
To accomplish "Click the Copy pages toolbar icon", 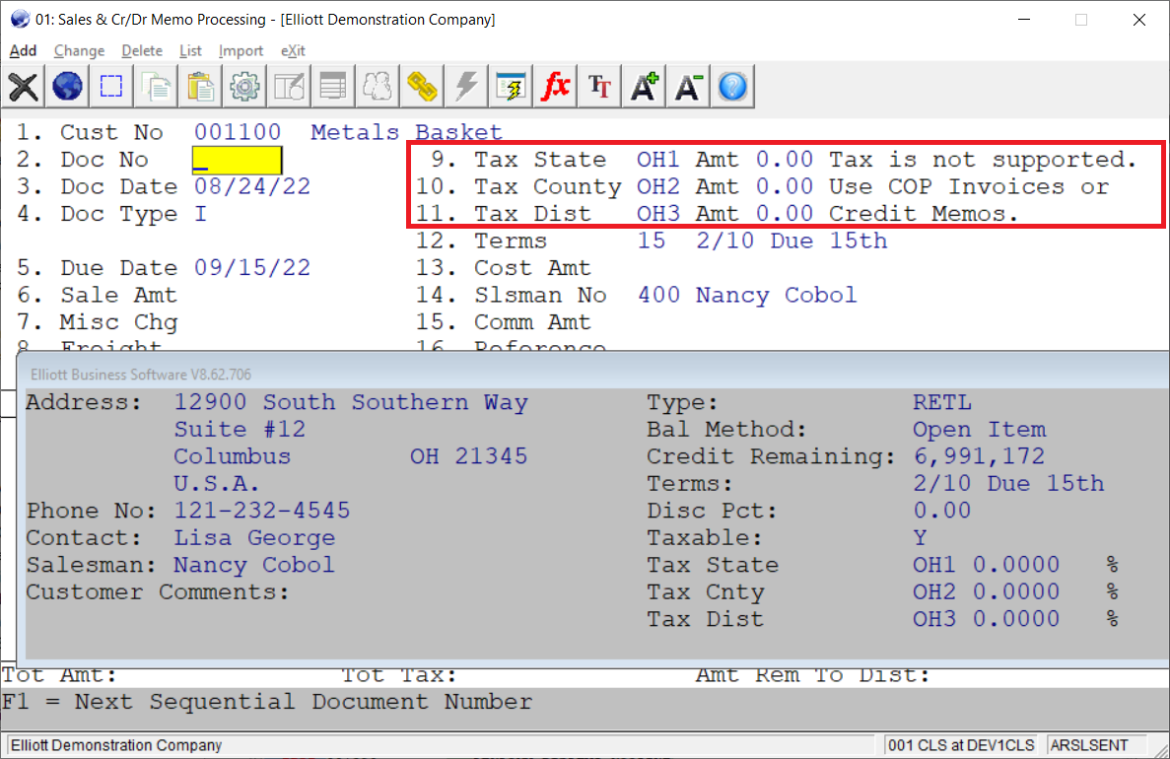I will [156, 87].
